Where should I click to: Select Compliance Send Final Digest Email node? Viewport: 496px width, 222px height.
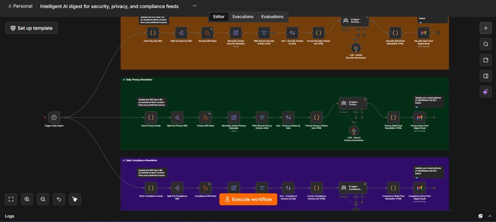point(419,188)
